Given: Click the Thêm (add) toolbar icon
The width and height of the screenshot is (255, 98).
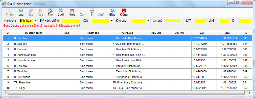Looking at the screenshot, I should click(x=10, y=11).
